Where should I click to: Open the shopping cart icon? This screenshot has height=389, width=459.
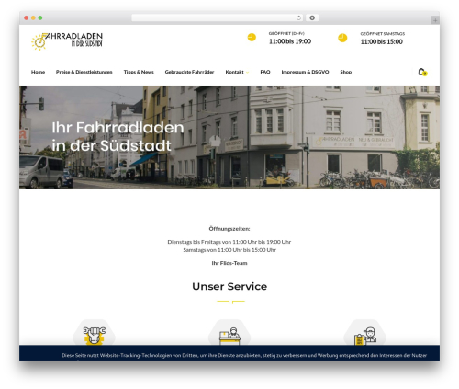[x=422, y=72]
